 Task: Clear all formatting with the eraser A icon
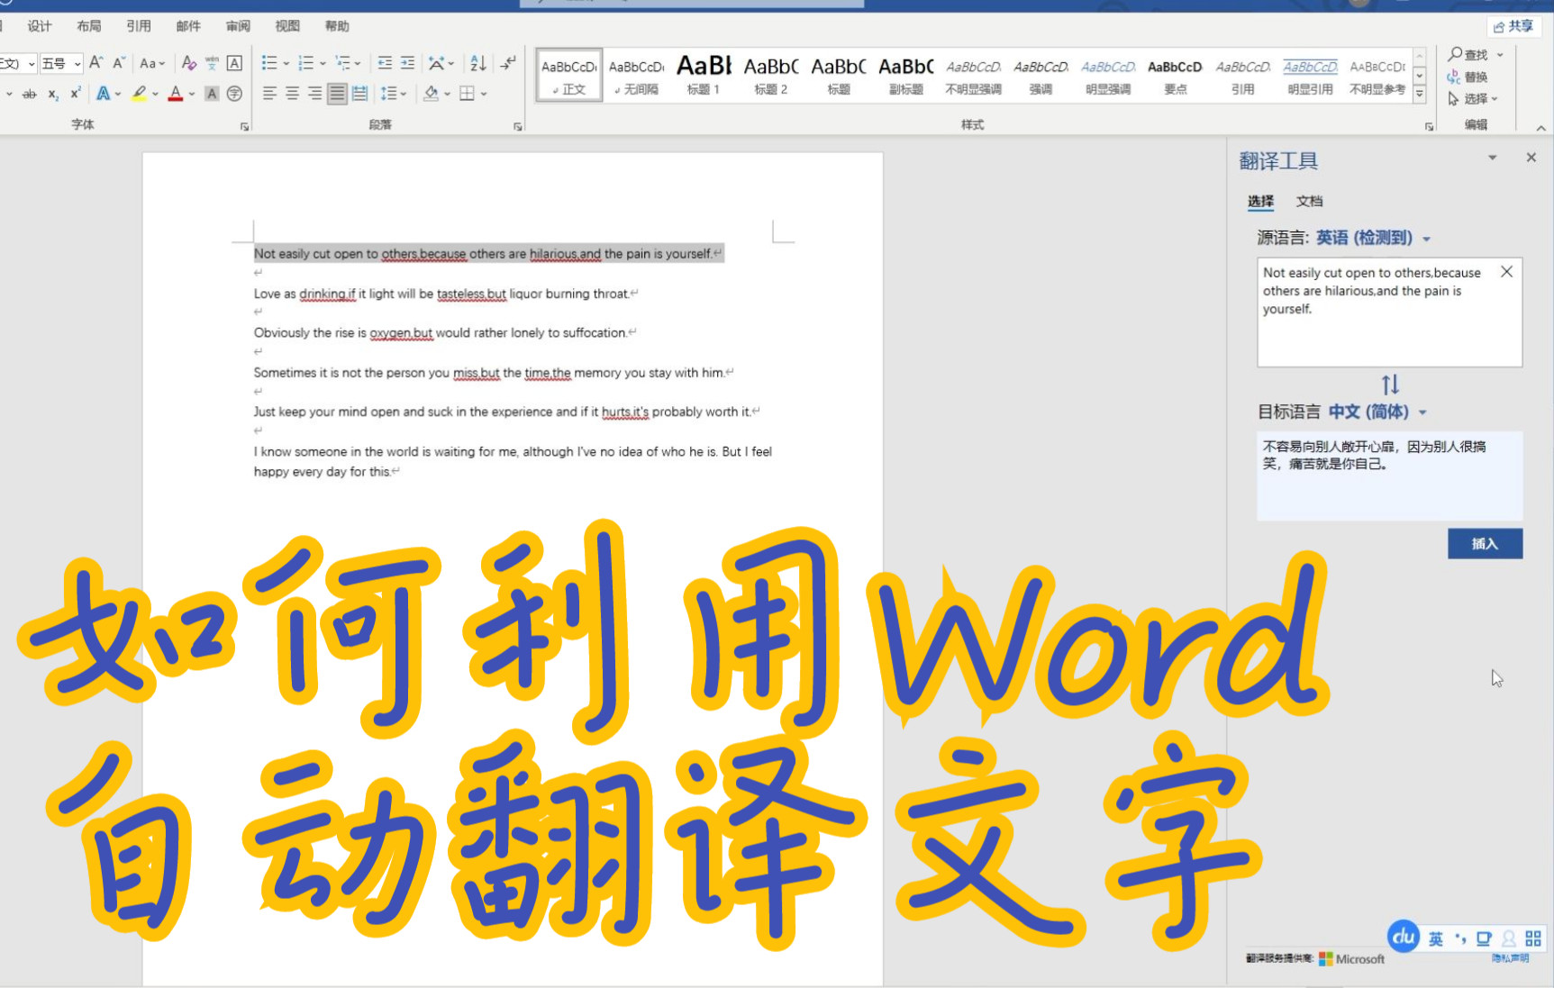[x=188, y=63]
